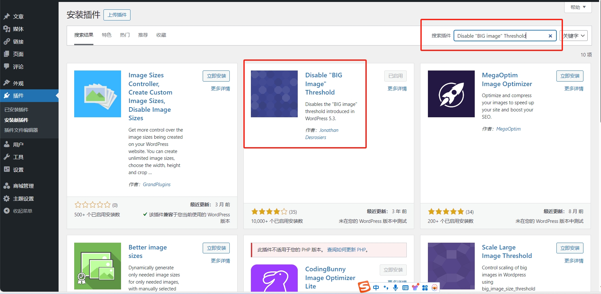Screen dimensions: 601x294
Task: Open the 外观 appearance menu icon
Action: (7, 83)
